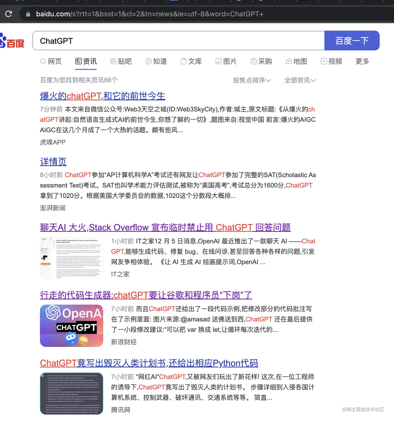Select the 资讯 tab

pyautogui.click(x=86, y=61)
